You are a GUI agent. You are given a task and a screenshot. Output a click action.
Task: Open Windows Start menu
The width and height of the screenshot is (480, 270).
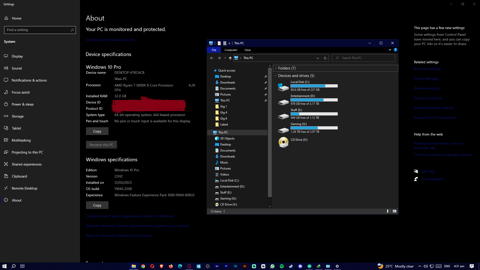(4, 266)
